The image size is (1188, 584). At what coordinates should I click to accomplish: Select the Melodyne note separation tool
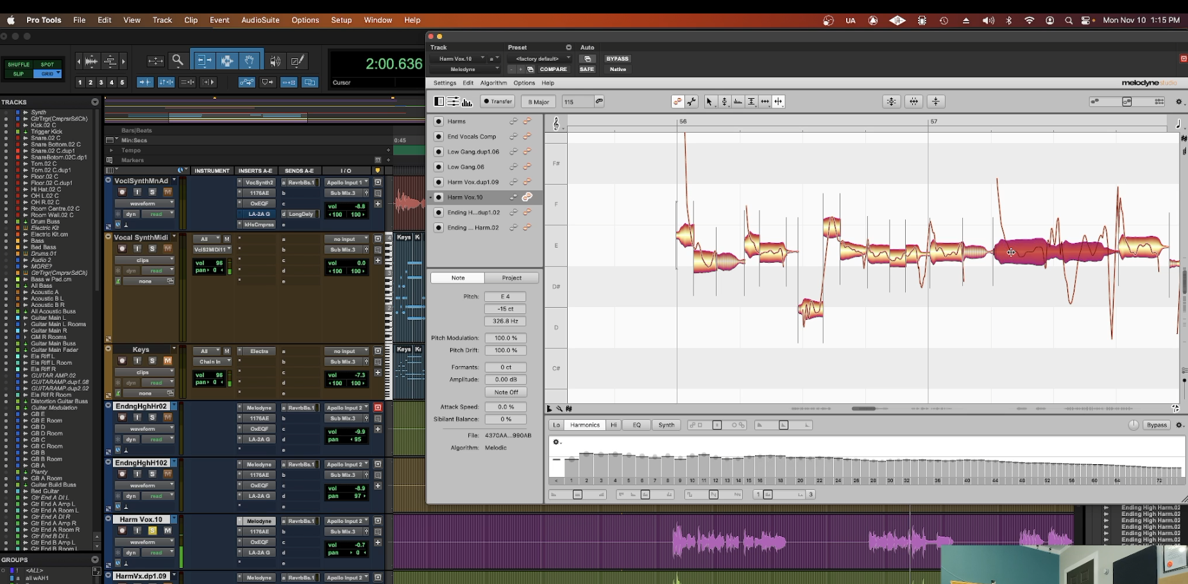coord(778,101)
